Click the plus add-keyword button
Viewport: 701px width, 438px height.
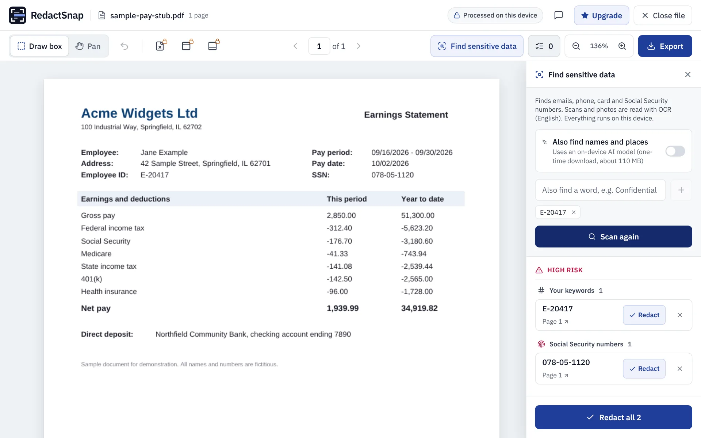[x=681, y=190]
